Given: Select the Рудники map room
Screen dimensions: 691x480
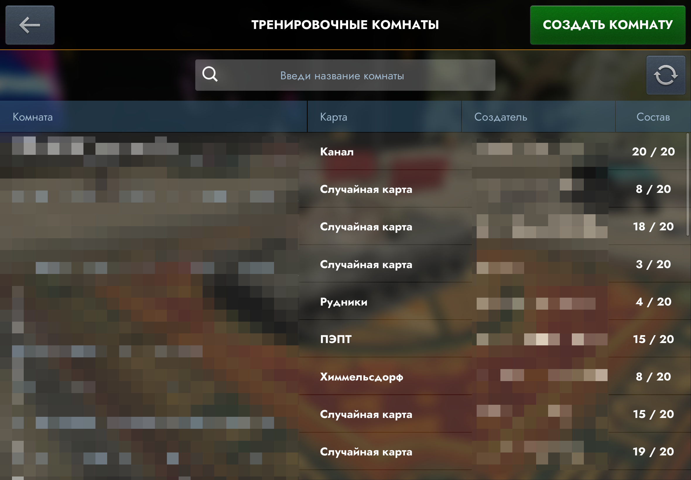Looking at the screenshot, I should [x=345, y=301].
